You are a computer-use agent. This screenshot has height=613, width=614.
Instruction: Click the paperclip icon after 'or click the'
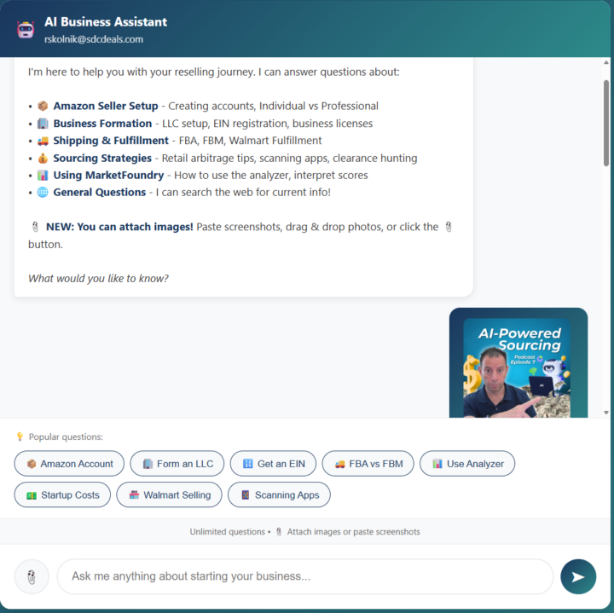449,227
